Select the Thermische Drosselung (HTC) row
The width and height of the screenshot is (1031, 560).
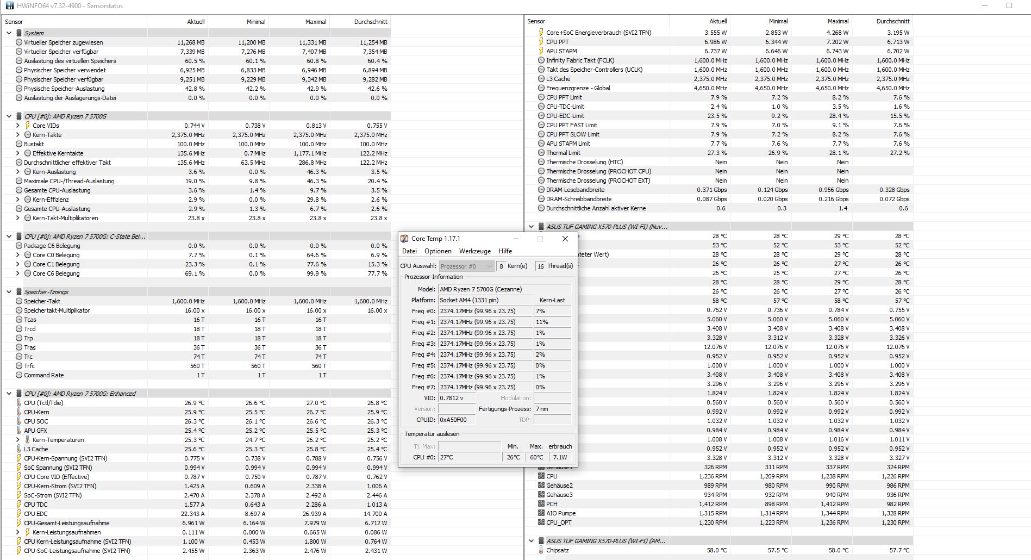click(719, 162)
